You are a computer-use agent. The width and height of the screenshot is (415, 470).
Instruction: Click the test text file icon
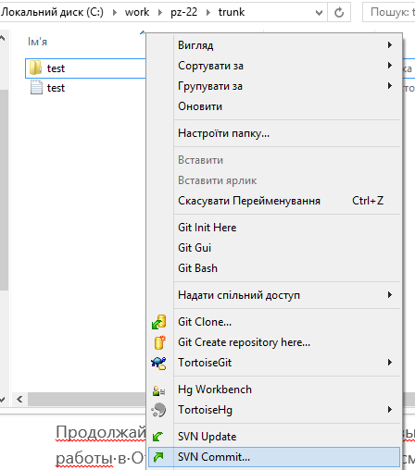[x=36, y=87]
